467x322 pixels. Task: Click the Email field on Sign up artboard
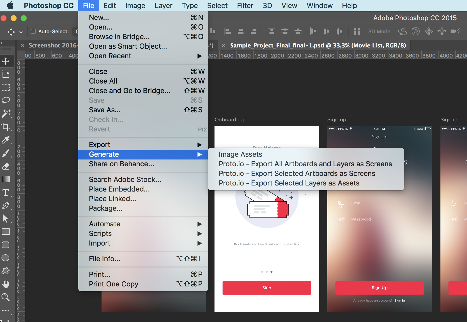380,203
